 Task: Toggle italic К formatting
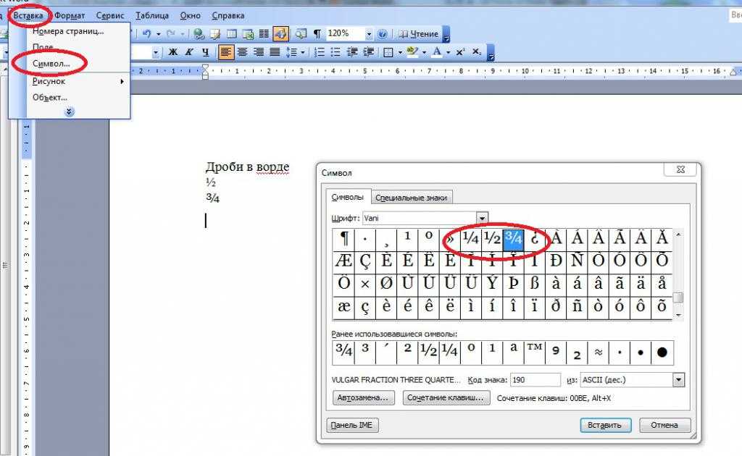(189, 52)
